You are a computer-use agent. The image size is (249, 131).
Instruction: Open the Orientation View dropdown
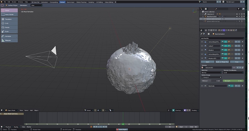point(36,5)
